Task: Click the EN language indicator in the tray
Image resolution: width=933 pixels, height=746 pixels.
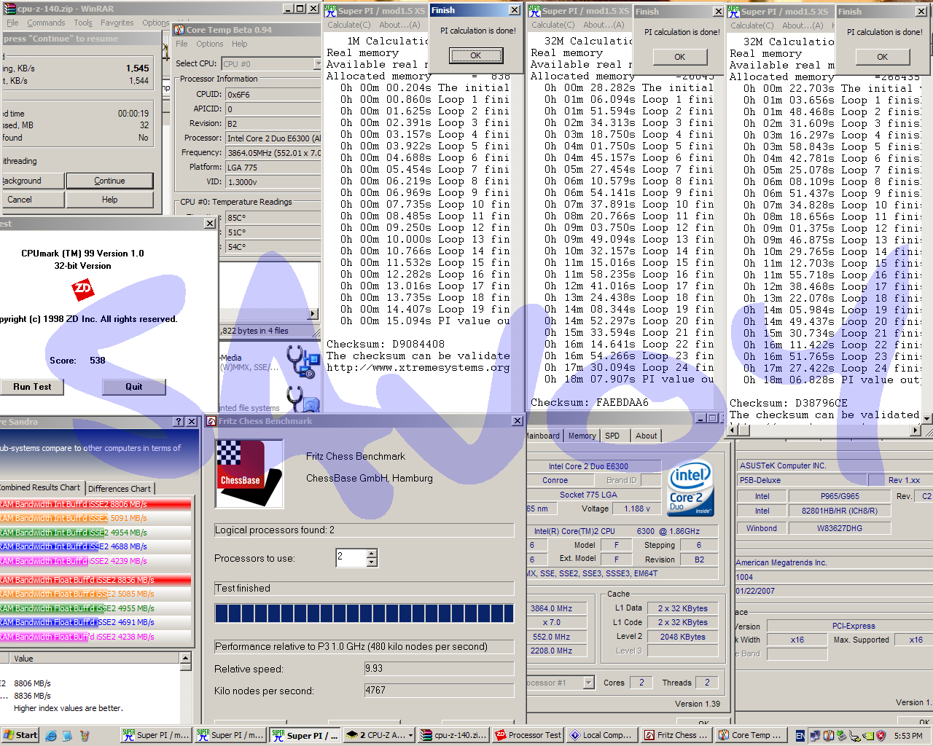Action: click(x=800, y=736)
